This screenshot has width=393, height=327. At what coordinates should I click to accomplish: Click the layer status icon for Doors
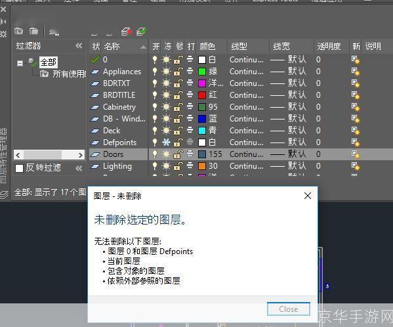94,154
